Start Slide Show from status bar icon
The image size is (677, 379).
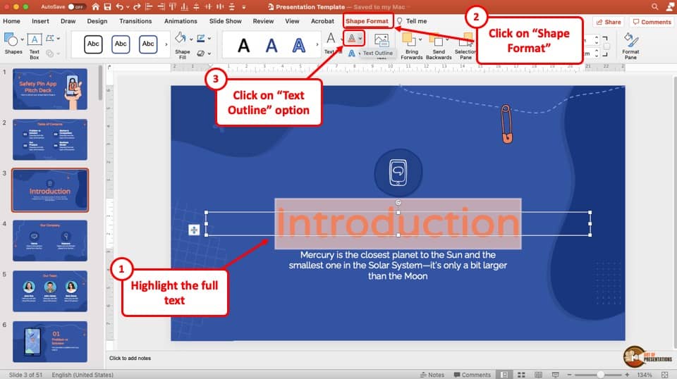click(x=555, y=375)
